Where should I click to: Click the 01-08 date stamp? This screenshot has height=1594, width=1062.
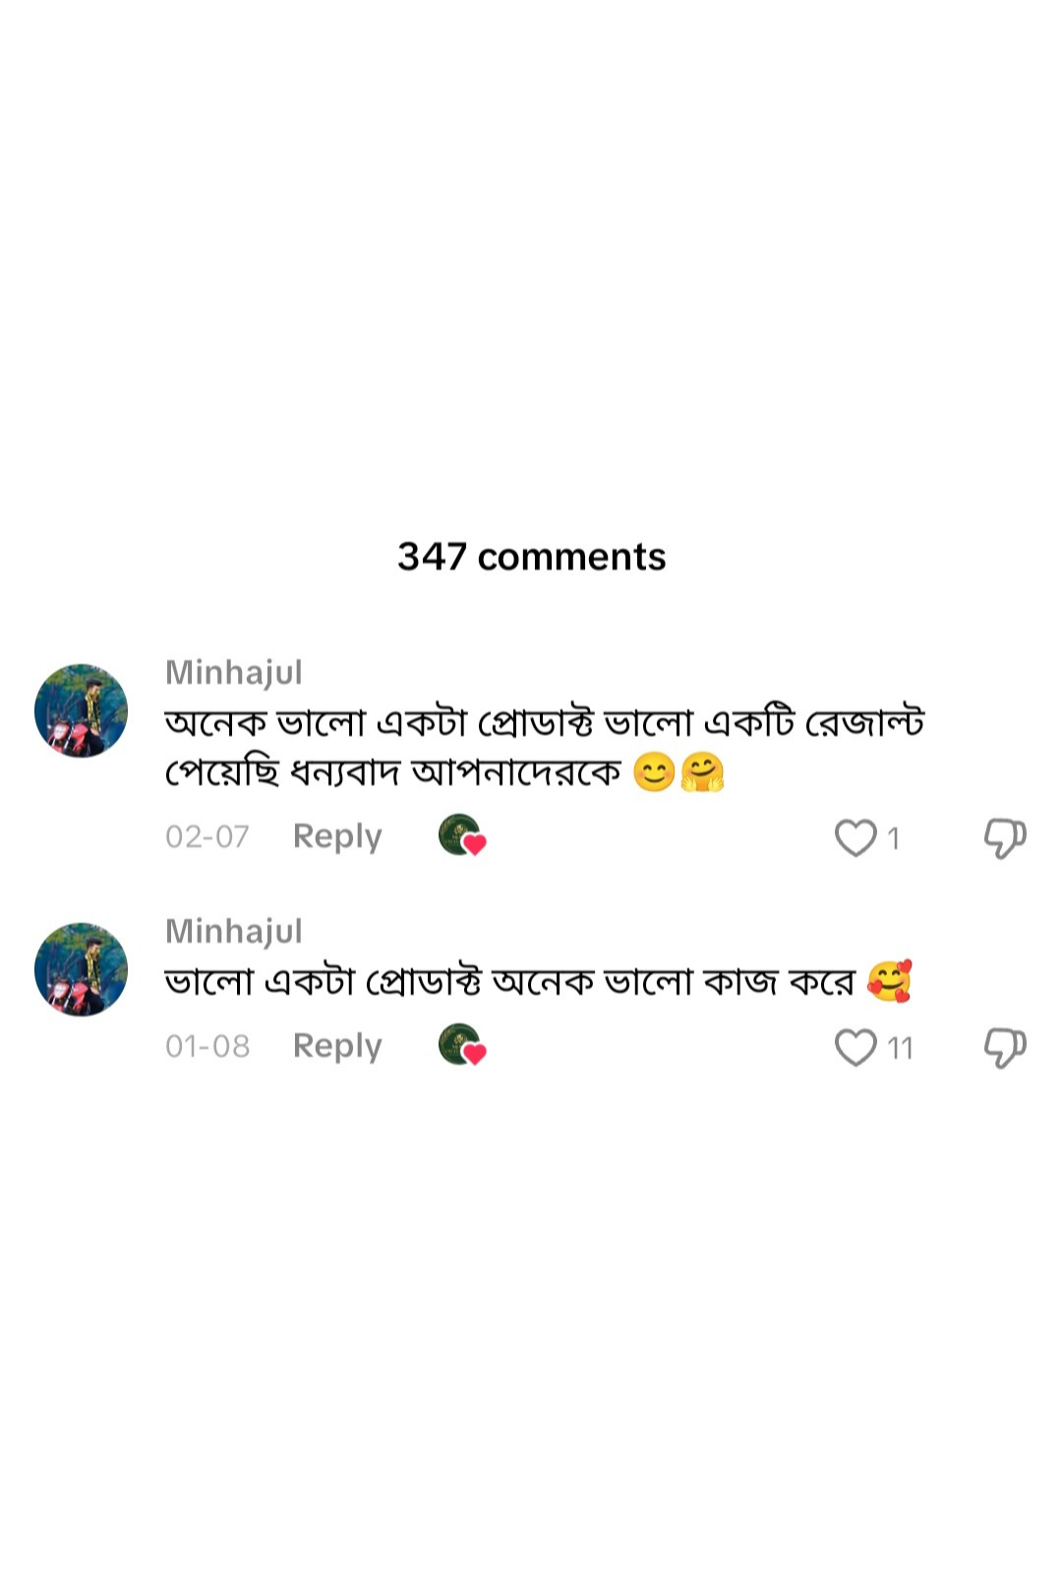(207, 1047)
